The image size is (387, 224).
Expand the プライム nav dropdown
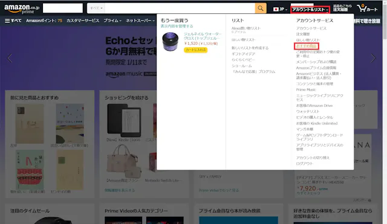tap(112, 21)
